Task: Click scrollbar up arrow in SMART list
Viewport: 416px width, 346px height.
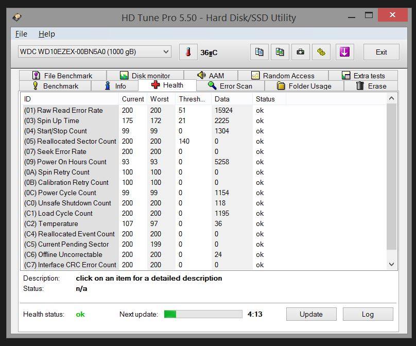Action: coord(391,99)
